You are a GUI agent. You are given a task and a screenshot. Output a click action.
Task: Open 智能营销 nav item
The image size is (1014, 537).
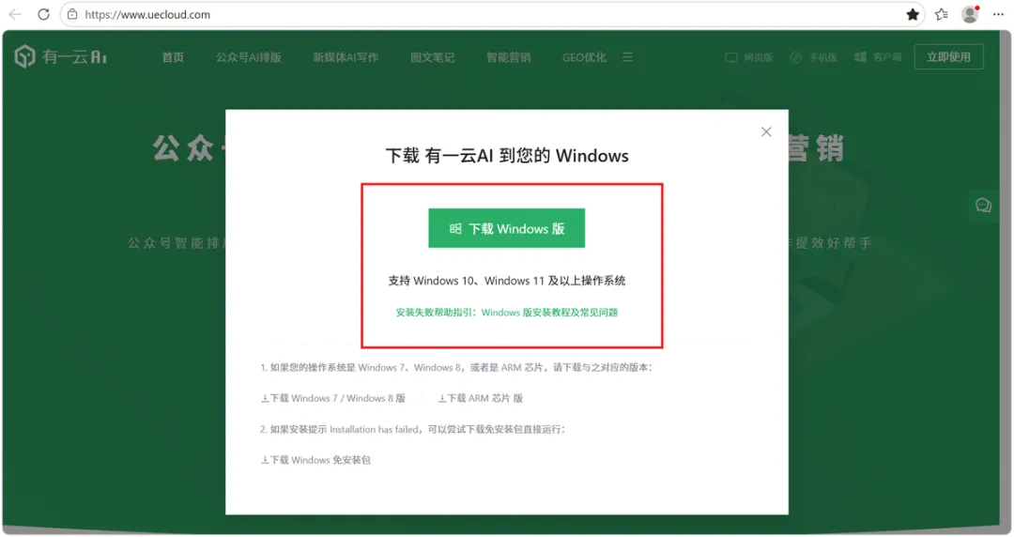tap(508, 57)
